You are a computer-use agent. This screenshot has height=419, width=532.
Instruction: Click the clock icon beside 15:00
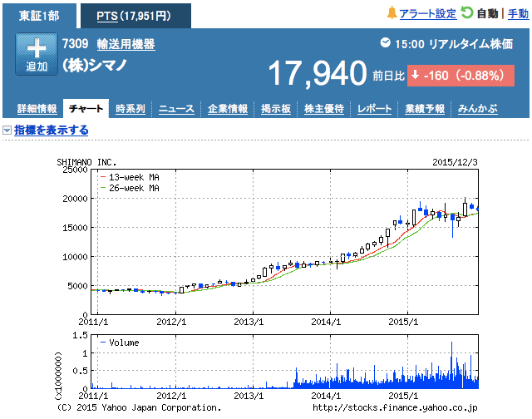[385, 42]
